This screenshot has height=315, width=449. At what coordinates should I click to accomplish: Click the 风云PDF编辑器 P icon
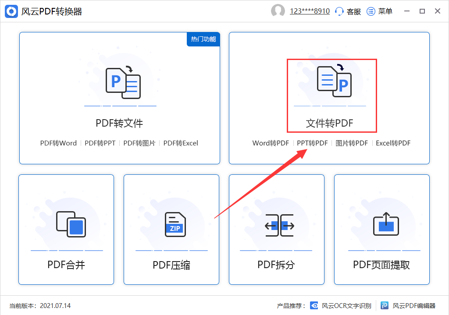pyautogui.click(x=385, y=305)
